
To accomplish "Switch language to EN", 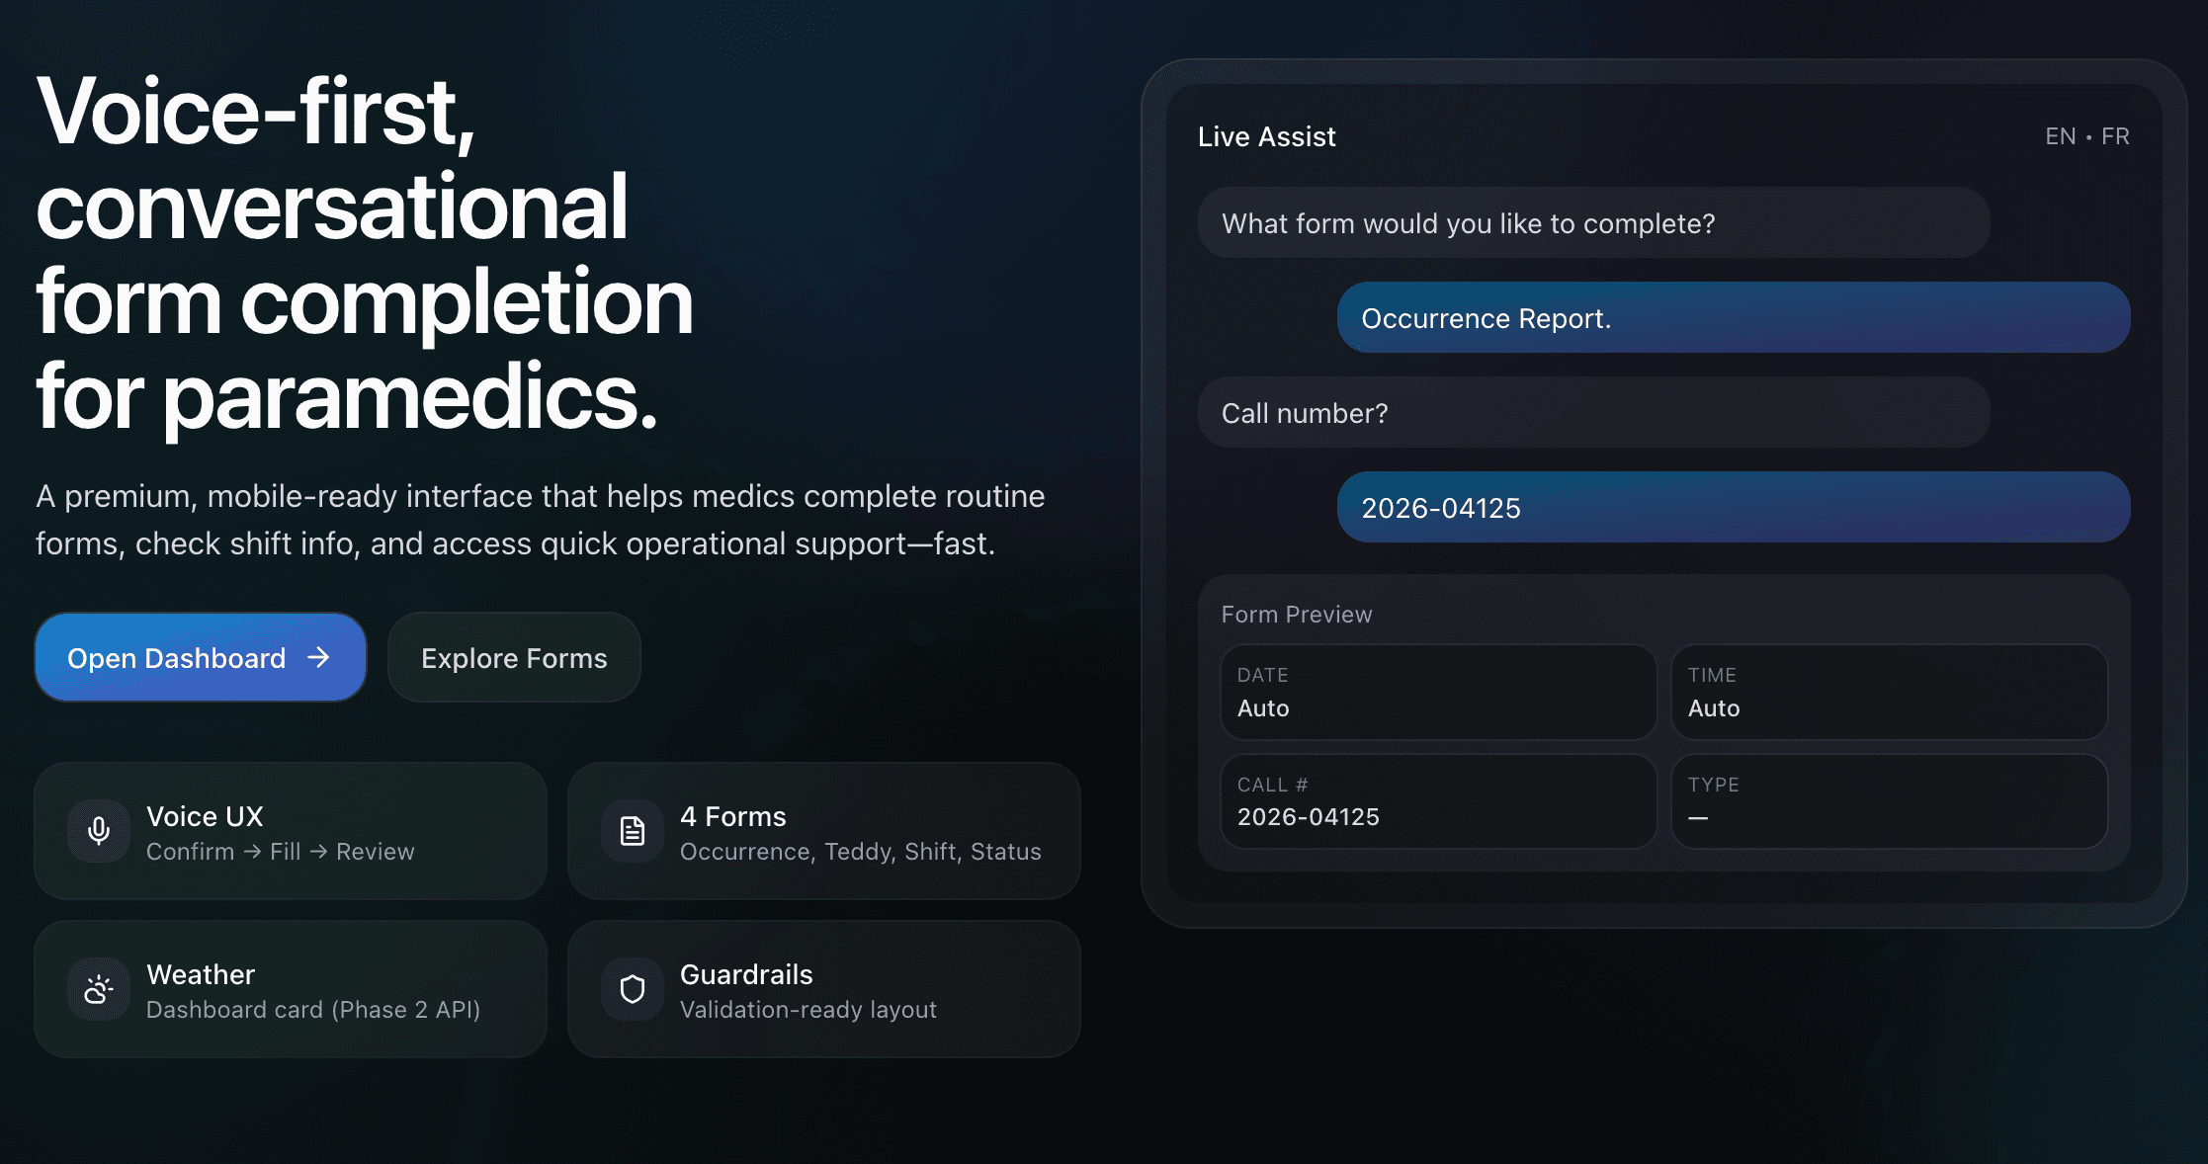I will (x=2060, y=136).
